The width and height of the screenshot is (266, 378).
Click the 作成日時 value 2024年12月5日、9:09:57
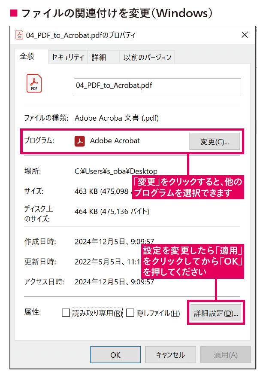(x=115, y=241)
